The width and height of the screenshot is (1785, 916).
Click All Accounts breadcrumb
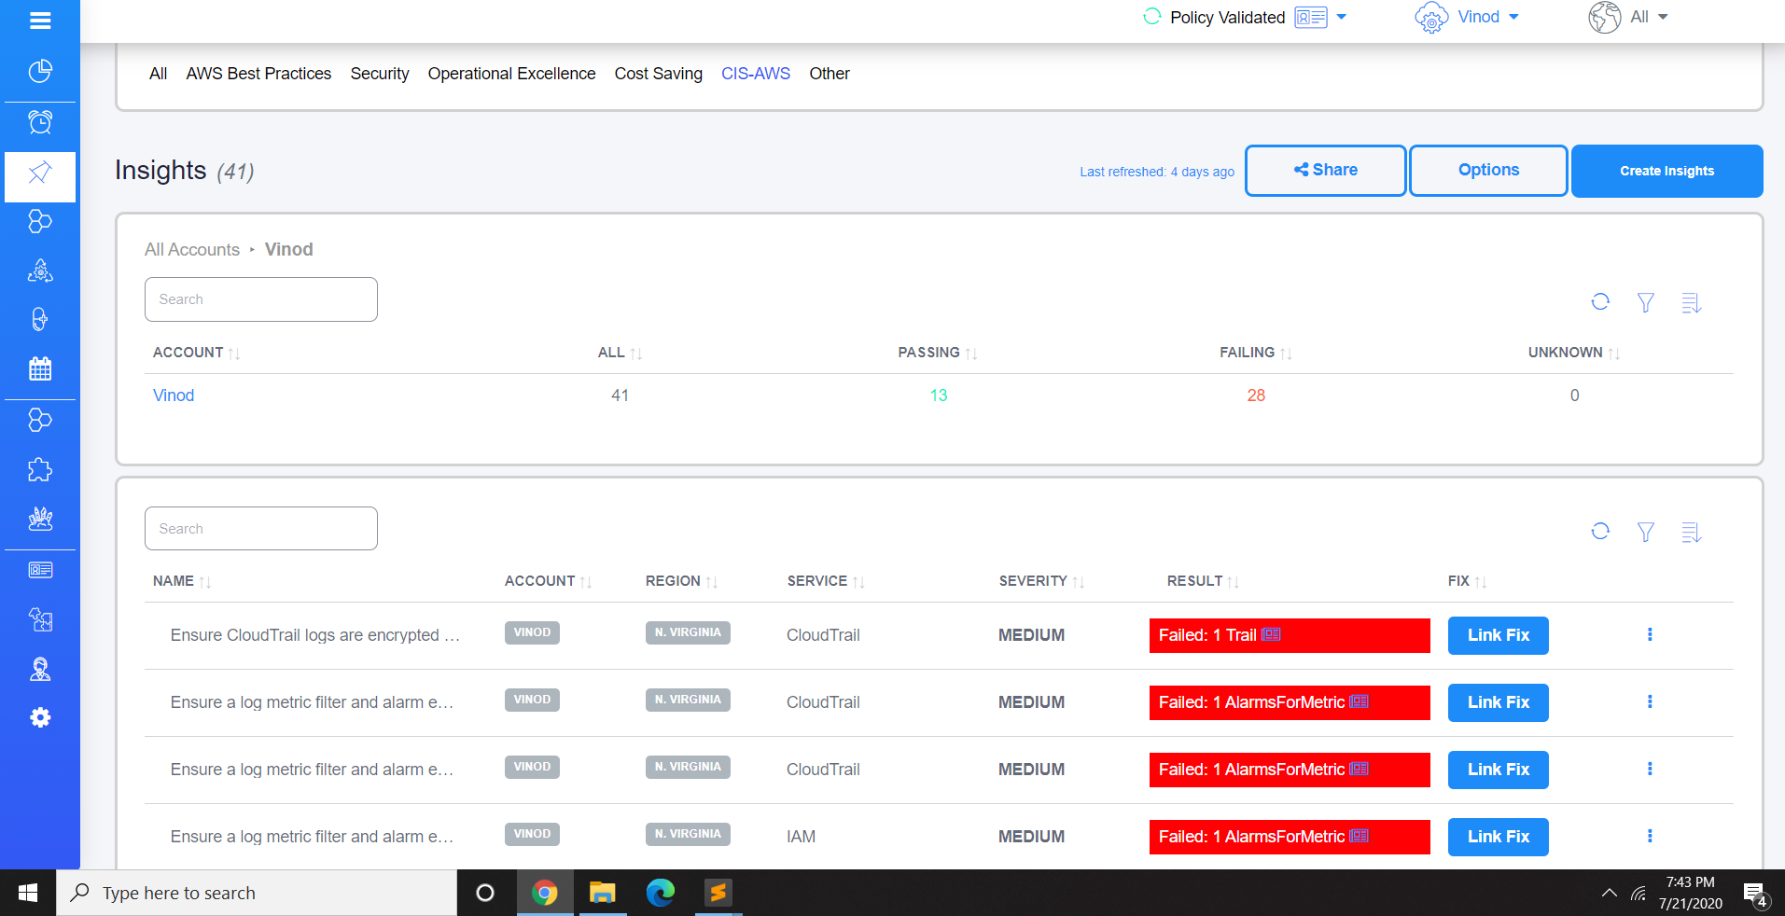click(192, 250)
